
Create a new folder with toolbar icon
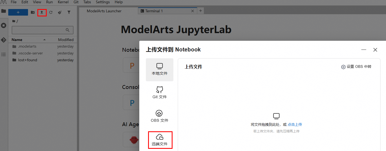(33, 12)
